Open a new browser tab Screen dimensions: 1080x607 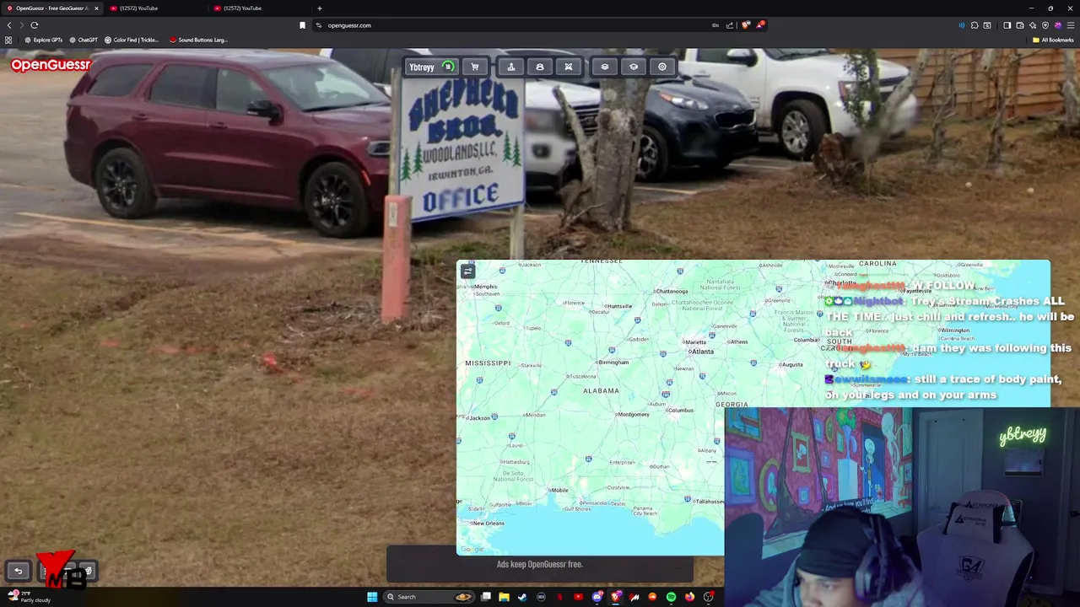[319, 8]
